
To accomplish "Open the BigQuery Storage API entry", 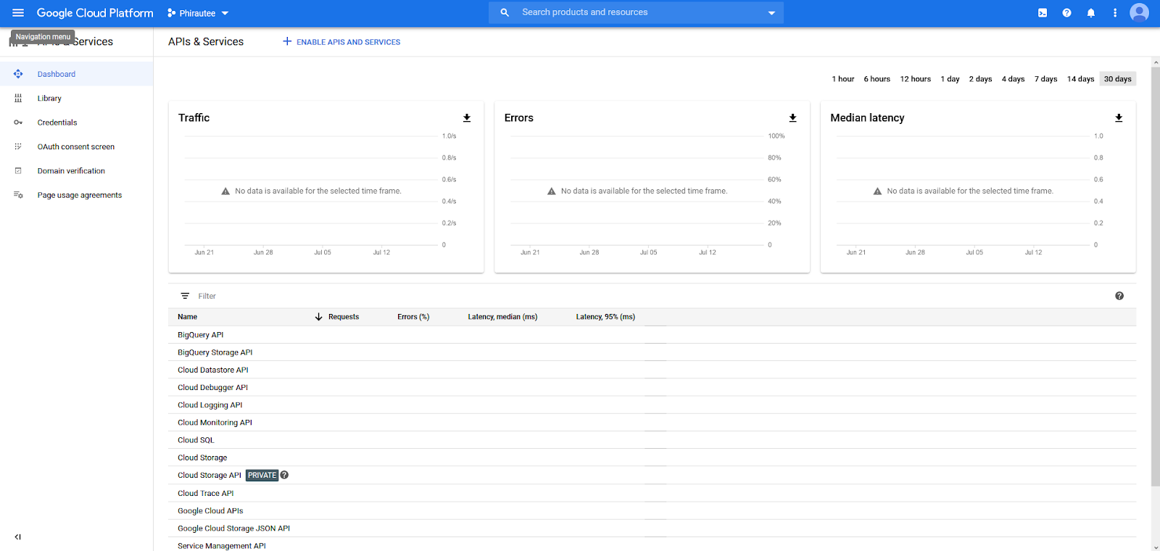I will pyautogui.click(x=215, y=352).
